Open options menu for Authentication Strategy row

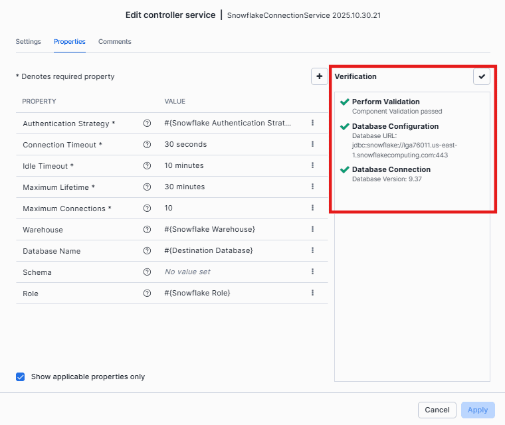click(312, 124)
